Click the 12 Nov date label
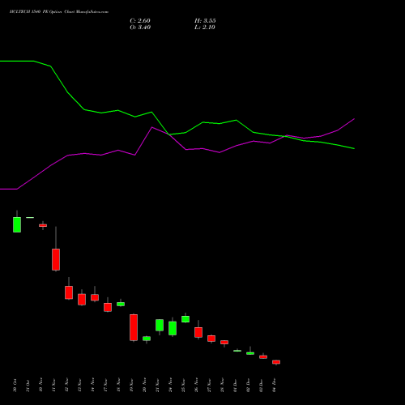The width and height of the screenshot is (405, 405). click(66, 385)
